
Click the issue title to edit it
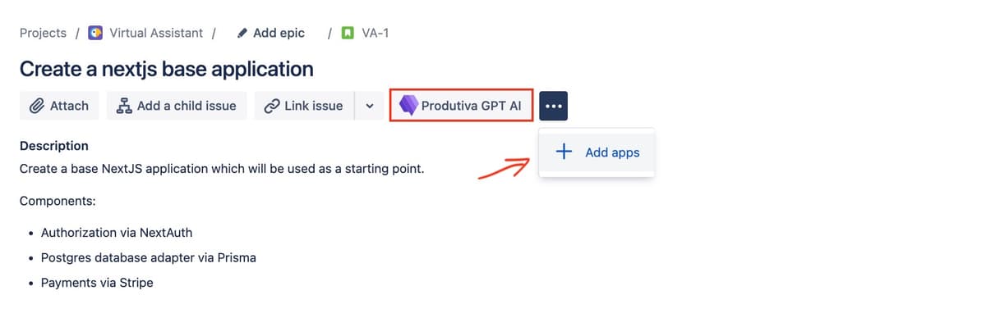[167, 68]
